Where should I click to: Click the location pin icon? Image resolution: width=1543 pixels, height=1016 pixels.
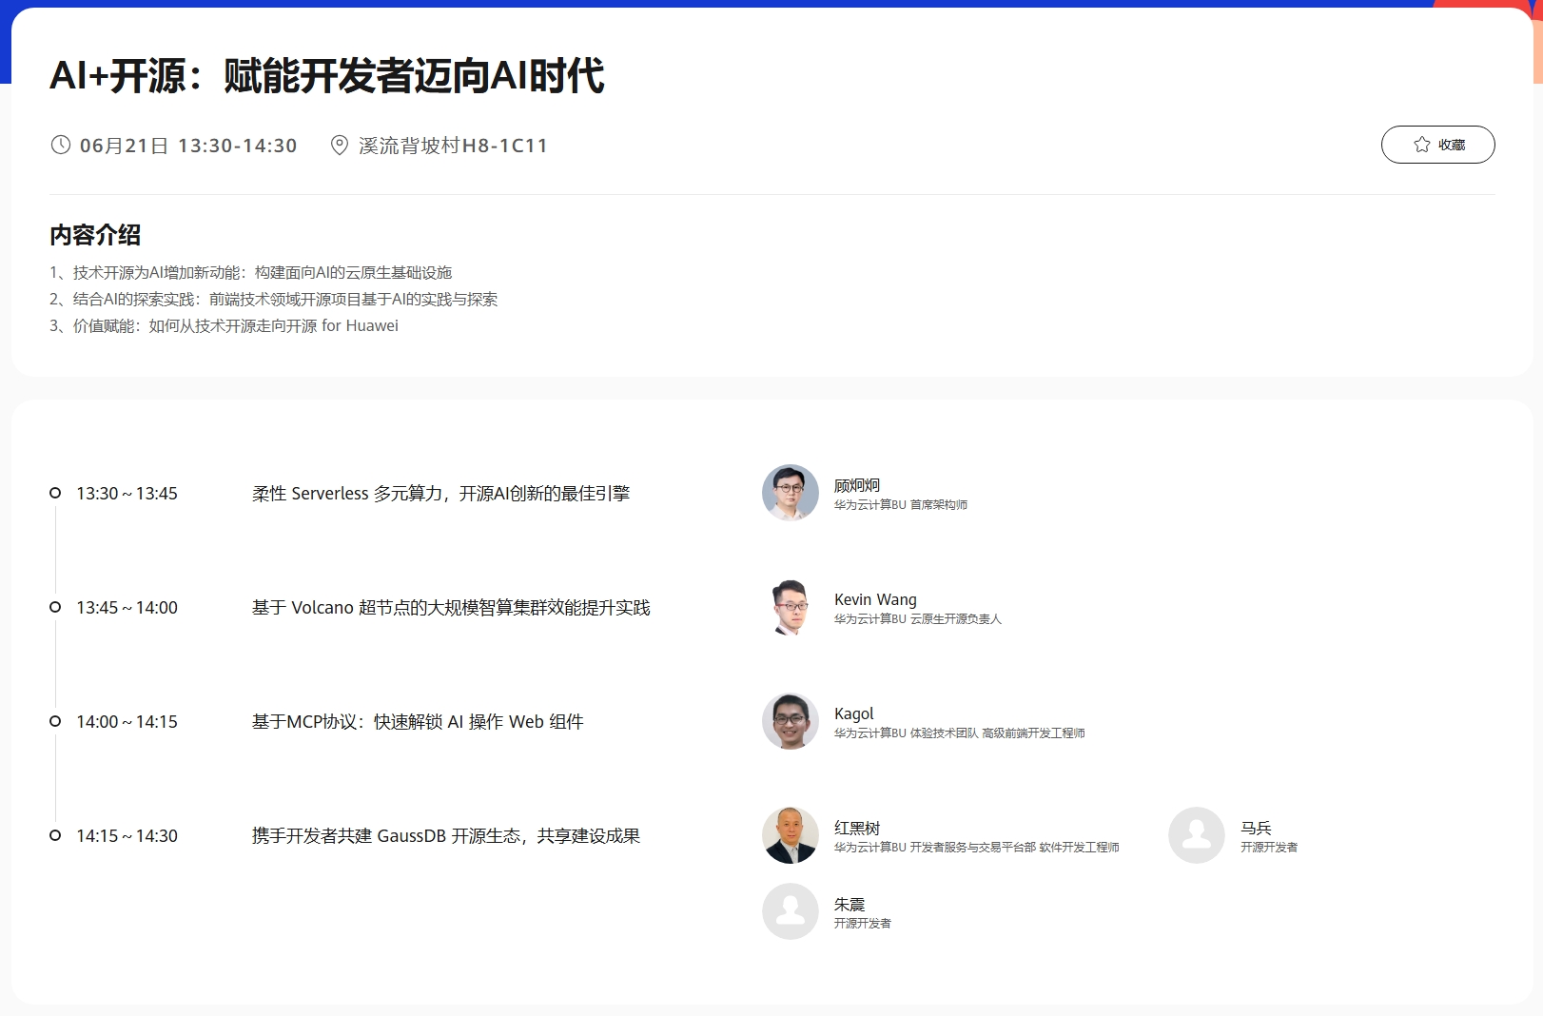pos(339,146)
